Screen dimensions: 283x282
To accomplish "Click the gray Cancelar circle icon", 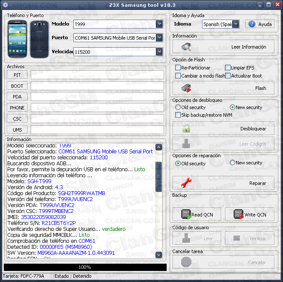I will click(186, 262).
